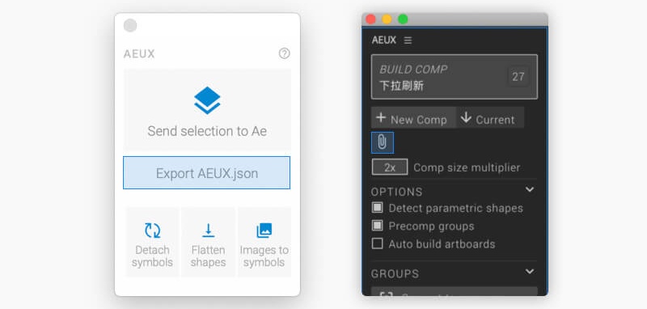
Task: Click the gray circle close button
Action: tap(130, 26)
